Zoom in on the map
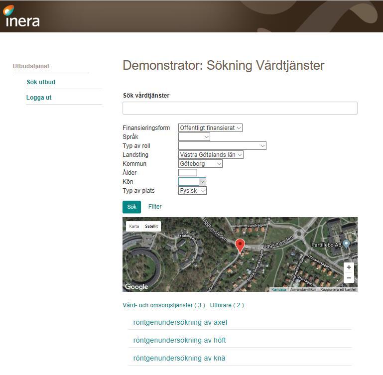 click(349, 267)
